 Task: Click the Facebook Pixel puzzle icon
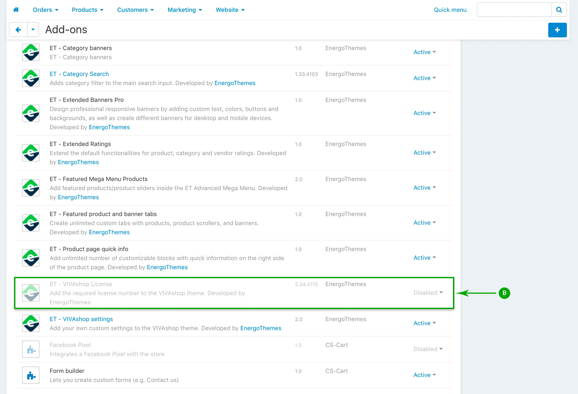[31, 349]
